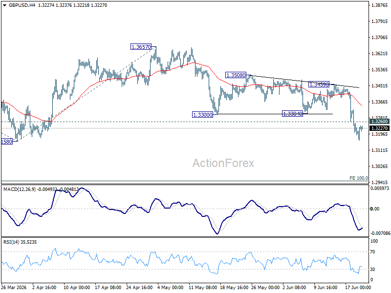Select the FE 100.0 level label

point(359,178)
